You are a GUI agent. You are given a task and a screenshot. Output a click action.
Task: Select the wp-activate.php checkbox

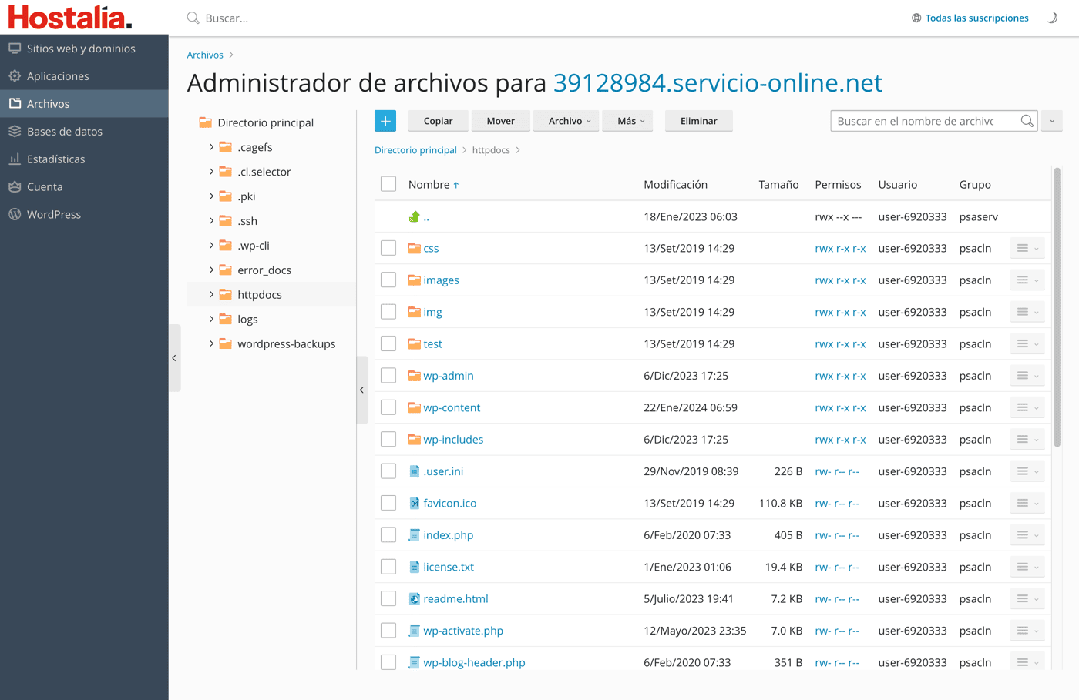point(388,631)
